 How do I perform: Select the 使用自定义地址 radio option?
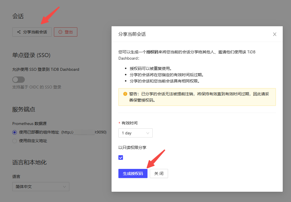15,141
